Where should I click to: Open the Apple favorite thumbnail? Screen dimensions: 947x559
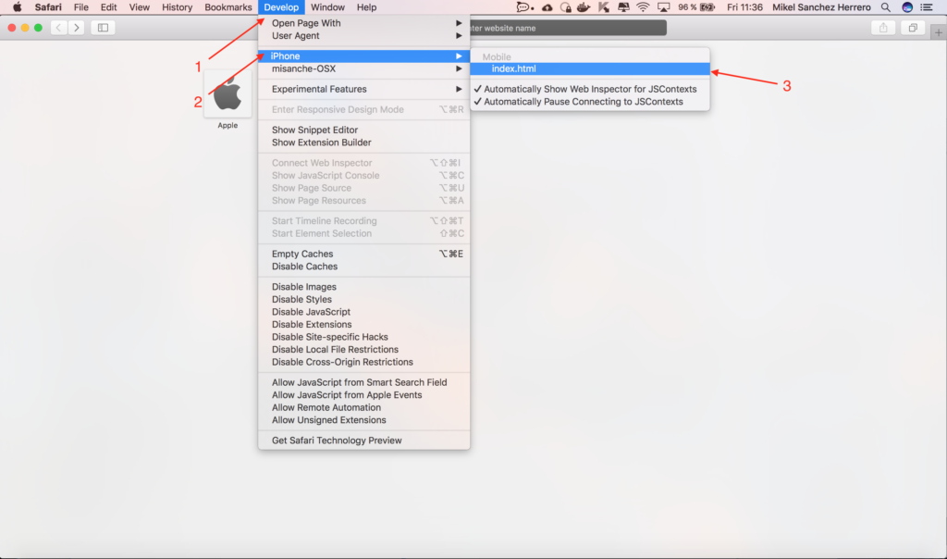pos(228,93)
